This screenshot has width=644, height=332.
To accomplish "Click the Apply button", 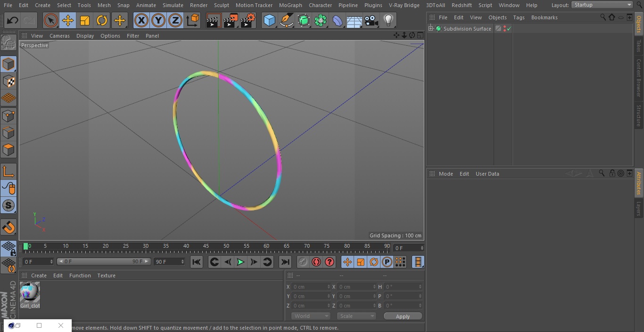I will click(x=403, y=316).
